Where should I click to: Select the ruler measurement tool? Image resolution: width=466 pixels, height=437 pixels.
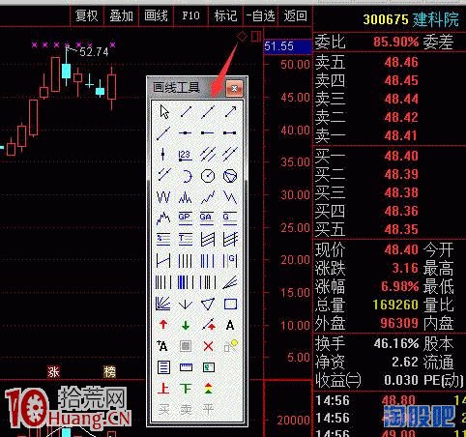186,367
